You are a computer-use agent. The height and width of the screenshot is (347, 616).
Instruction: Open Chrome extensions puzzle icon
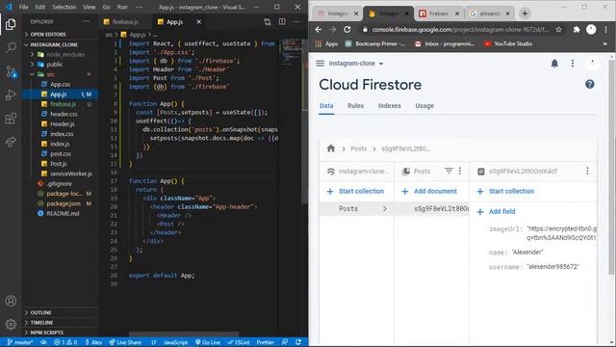pos(577,30)
